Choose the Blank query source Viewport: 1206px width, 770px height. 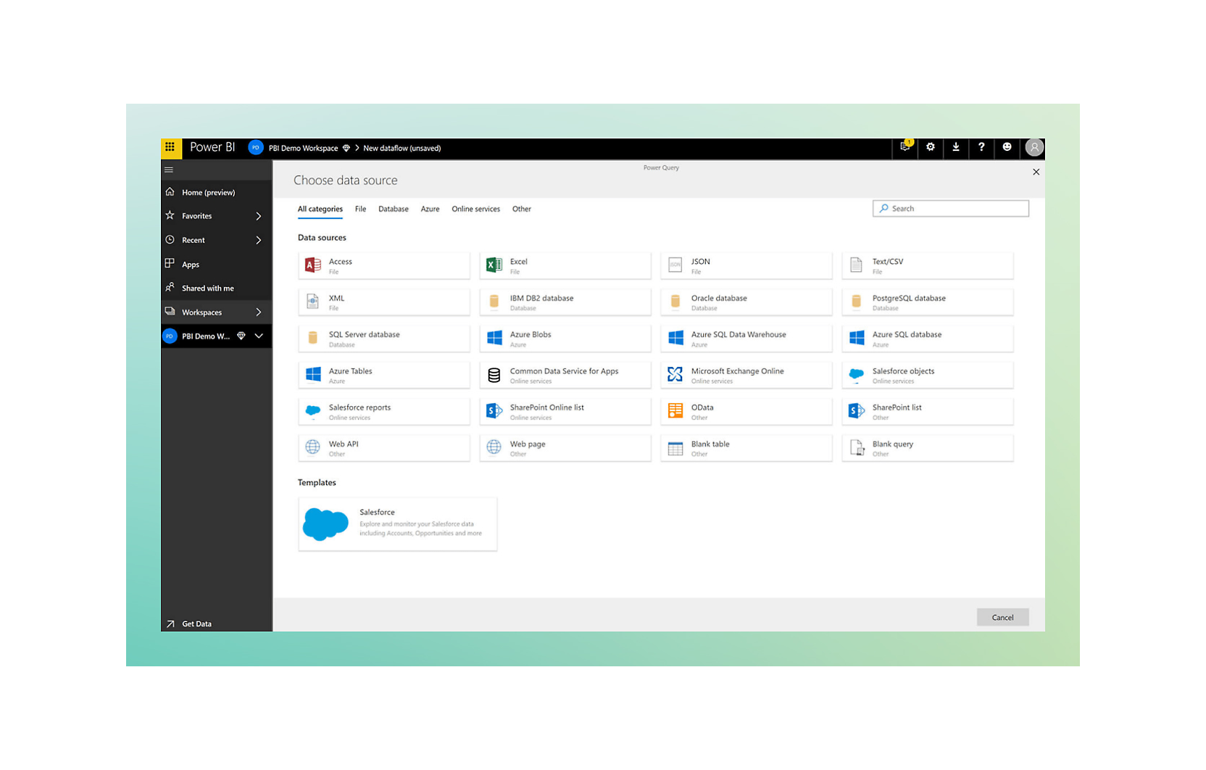tap(927, 448)
